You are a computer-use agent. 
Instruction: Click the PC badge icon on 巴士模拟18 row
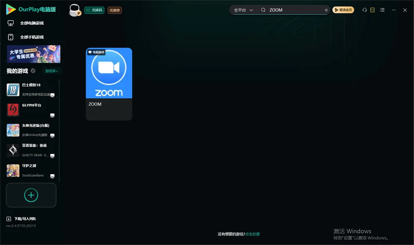[52, 95]
